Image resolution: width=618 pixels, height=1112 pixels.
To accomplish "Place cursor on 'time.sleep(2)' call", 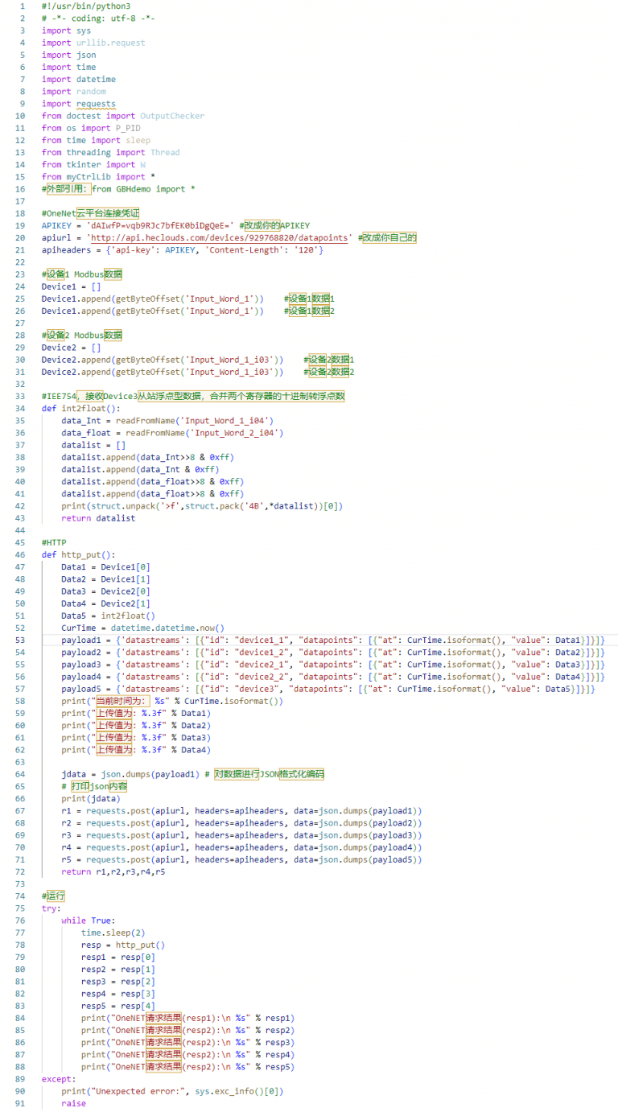I will point(113,933).
